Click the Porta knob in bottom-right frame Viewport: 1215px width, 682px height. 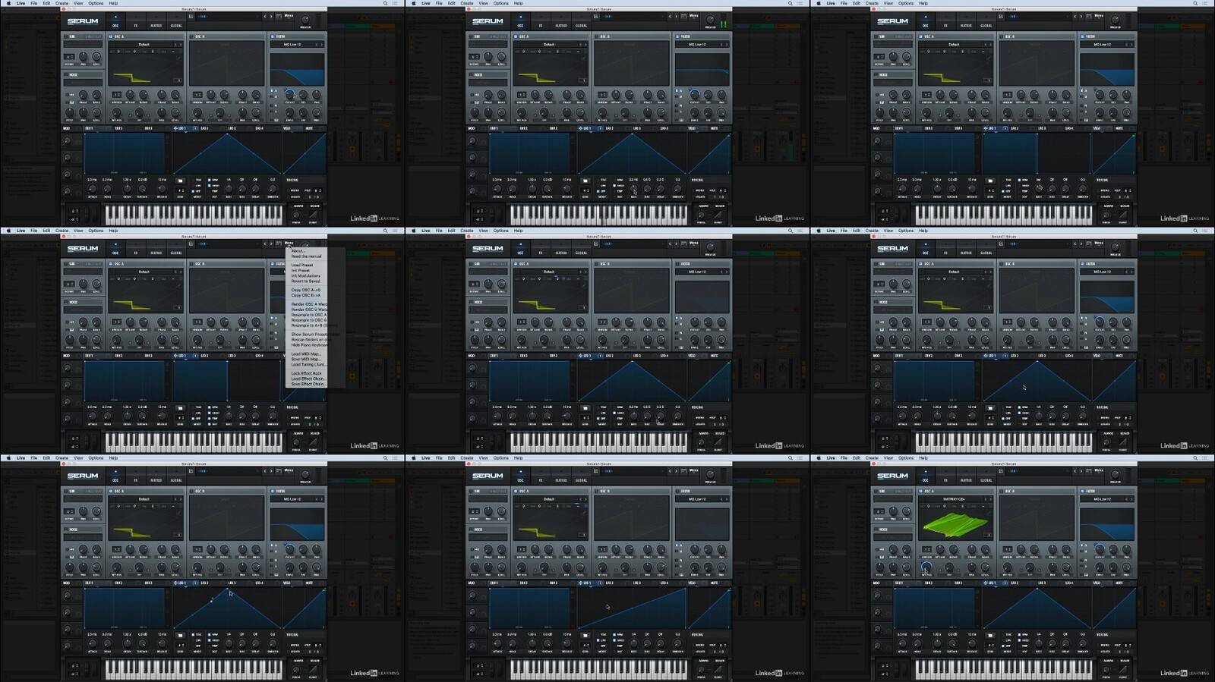coord(1106,670)
